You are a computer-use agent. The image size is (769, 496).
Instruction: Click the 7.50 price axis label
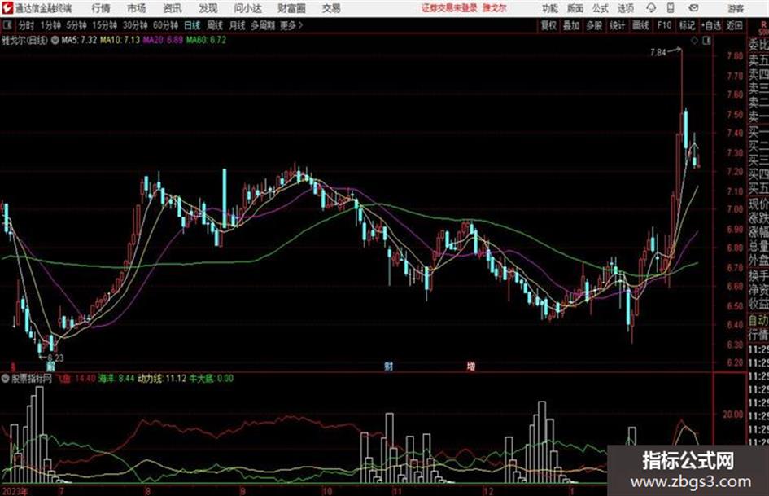point(735,114)
